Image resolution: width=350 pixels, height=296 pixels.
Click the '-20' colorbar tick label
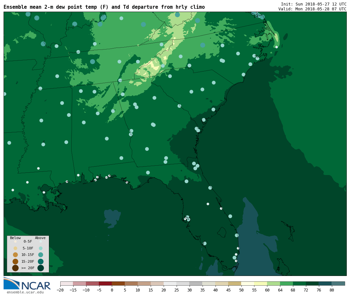pos(60,290)
